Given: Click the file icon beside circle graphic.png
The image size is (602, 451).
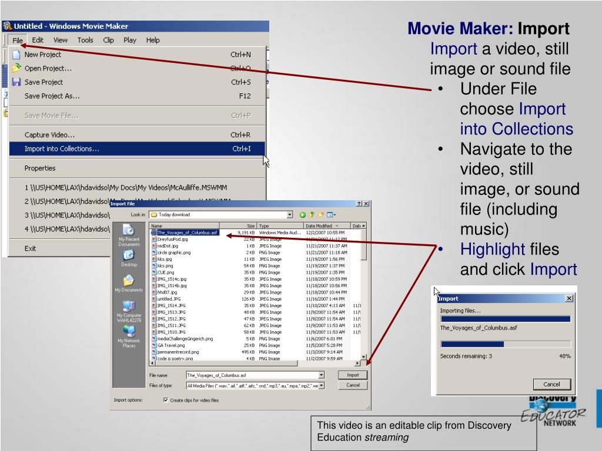Looking at the screenshot, I should [154, 253].
